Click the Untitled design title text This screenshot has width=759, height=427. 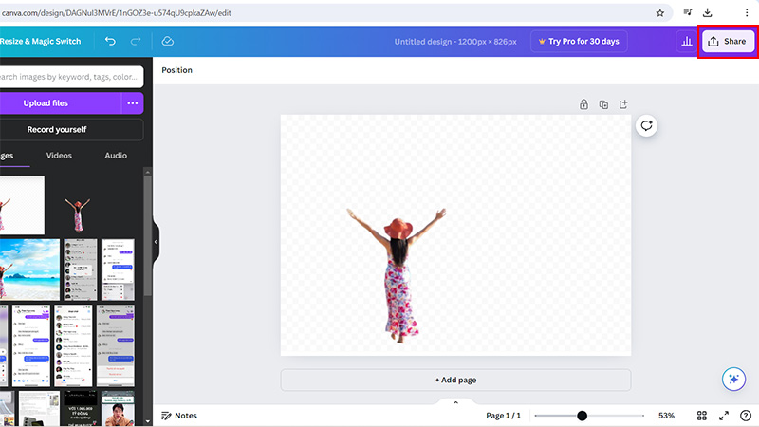pos(455,42)
